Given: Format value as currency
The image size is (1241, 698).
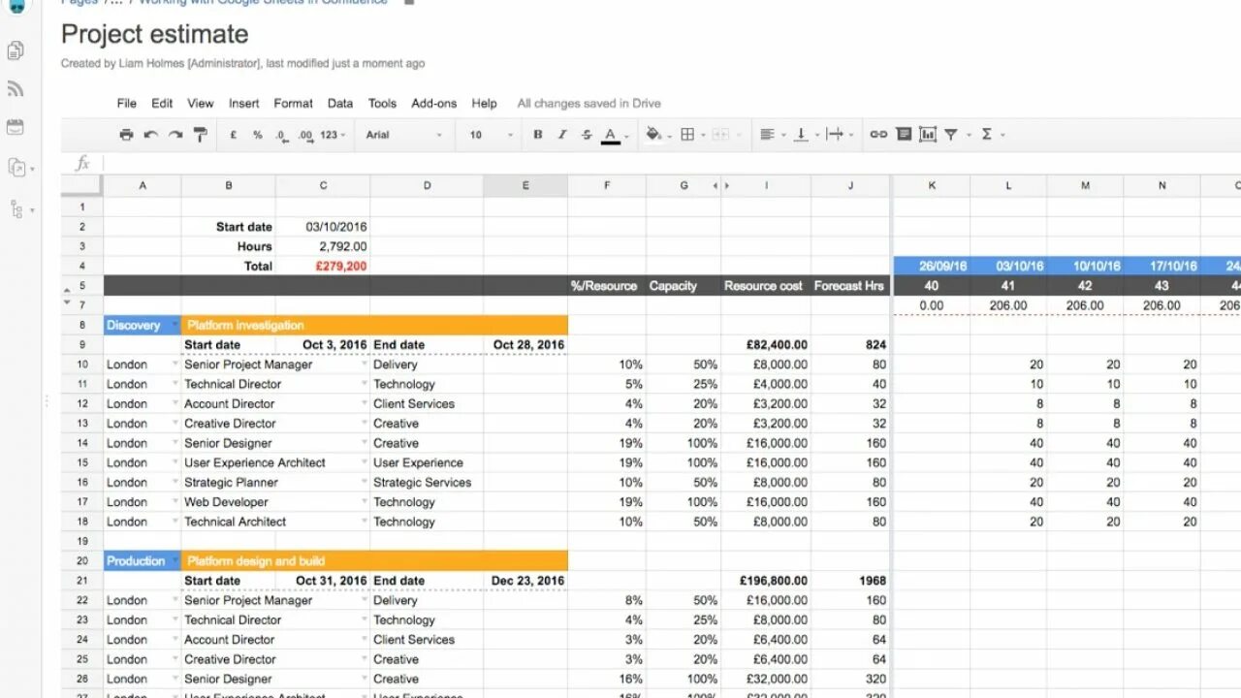Looking at the screenshot, I should coord(233,134).
